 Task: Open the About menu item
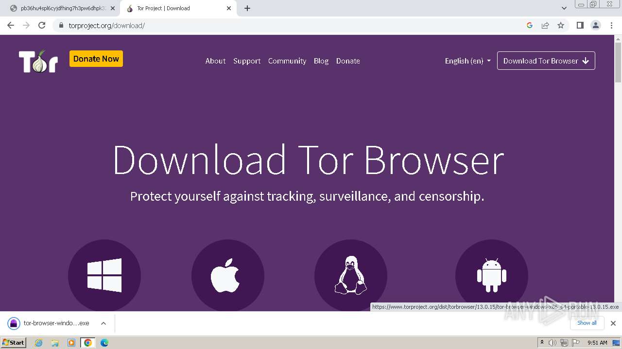[x=215, y=61]
